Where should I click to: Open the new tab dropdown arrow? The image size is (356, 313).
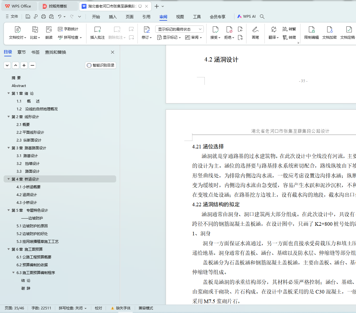pyautogui.click(x=163, y=6)
